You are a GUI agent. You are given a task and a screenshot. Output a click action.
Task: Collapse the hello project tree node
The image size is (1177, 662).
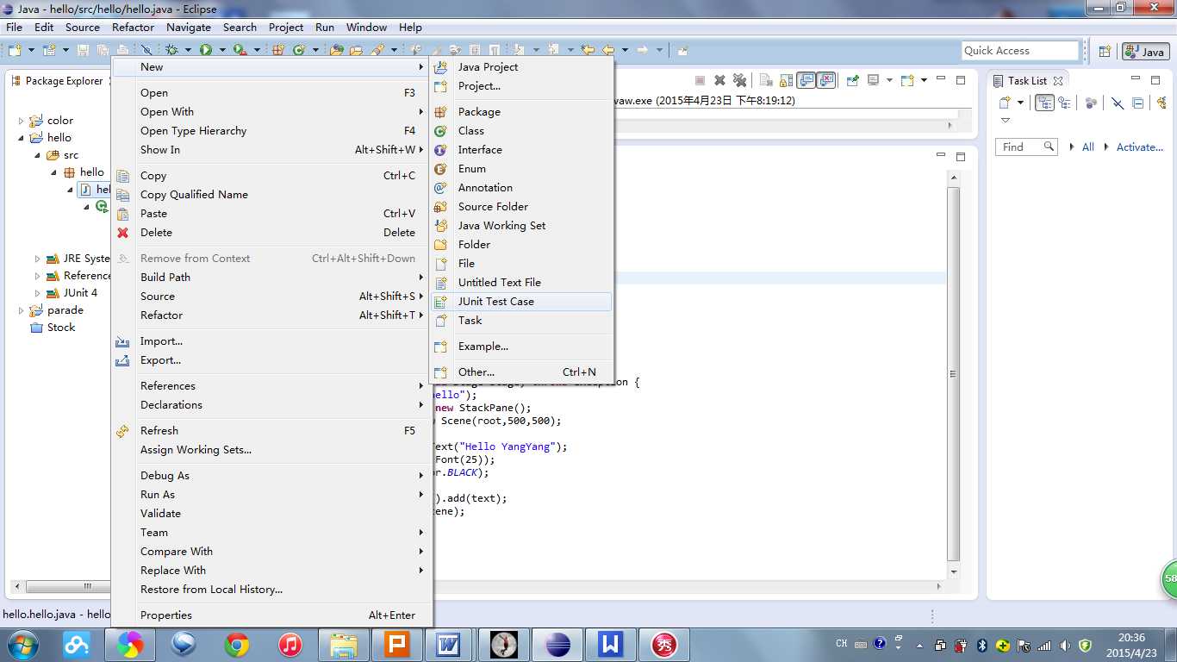(x=22, y=138)
